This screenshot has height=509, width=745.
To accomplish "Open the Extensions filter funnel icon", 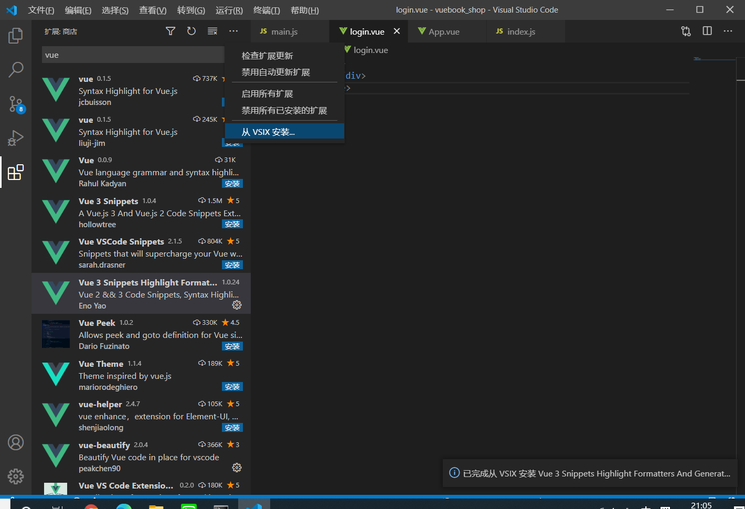I will (x=170, y=31).
